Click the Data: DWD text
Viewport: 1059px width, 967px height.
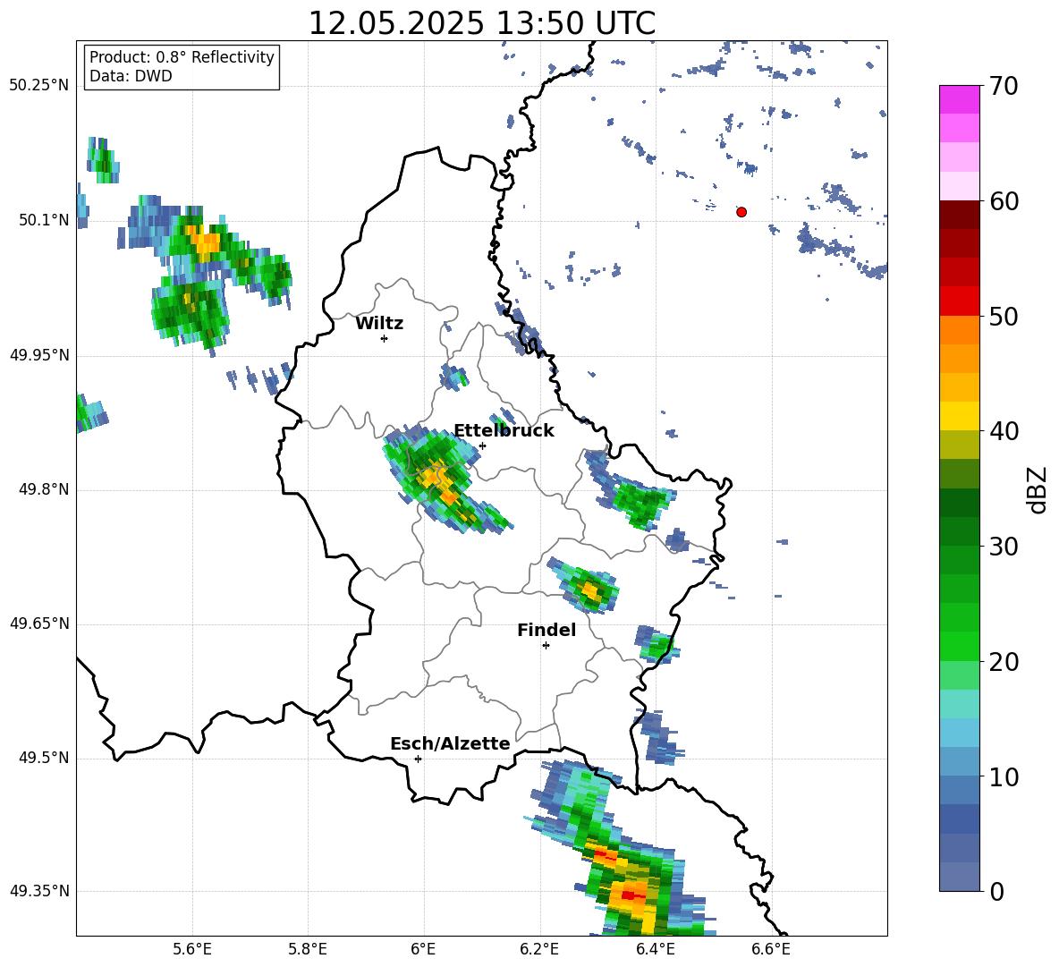(131, 76)
